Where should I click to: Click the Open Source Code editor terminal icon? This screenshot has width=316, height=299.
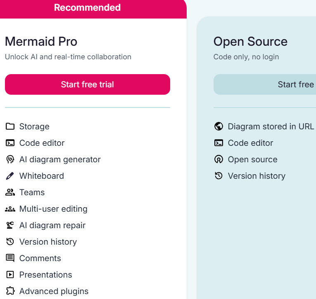219,143
